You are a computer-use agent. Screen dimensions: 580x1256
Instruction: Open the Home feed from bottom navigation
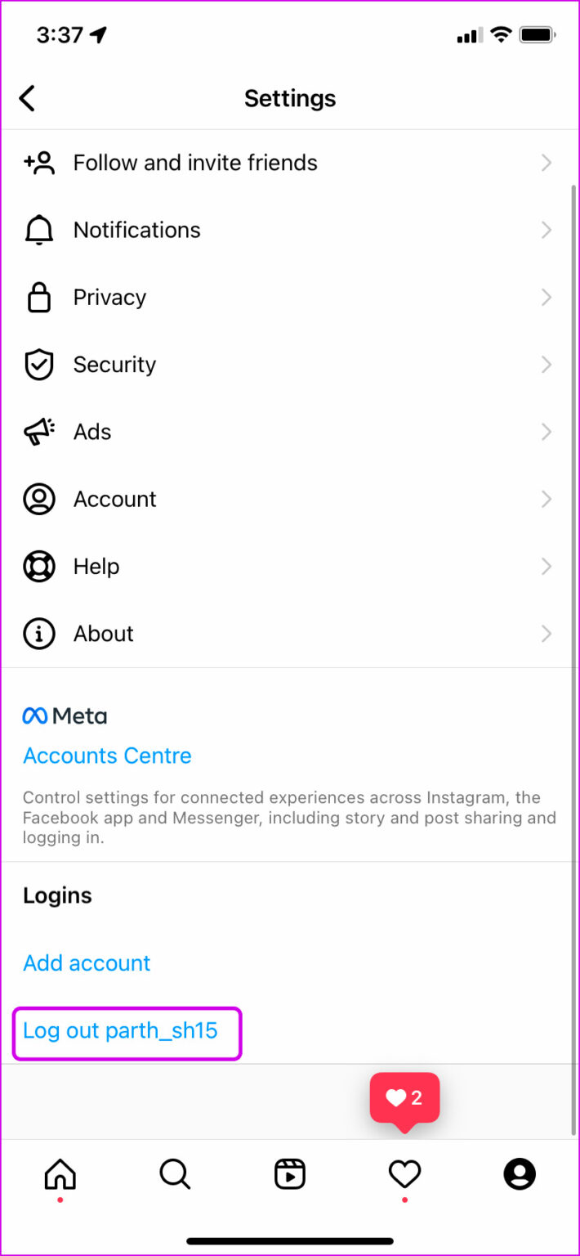(58, 1173)
